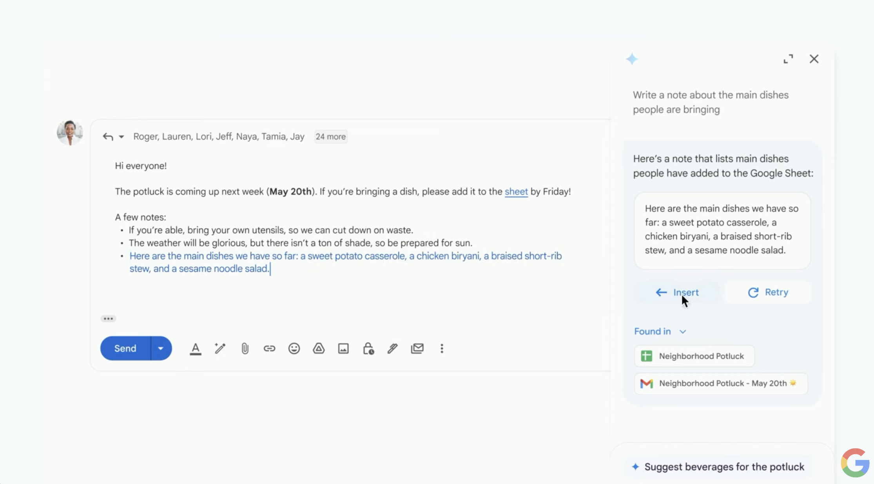The image size is (874, 484).
Task: Open text formatting options icon
Action: coord(195,349)
